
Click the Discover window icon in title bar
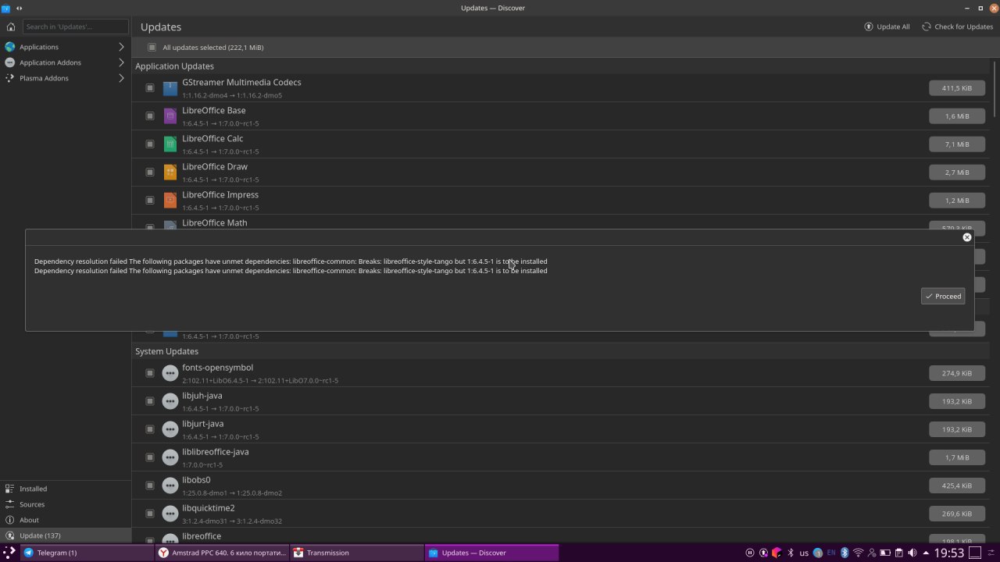pos(6,8)
